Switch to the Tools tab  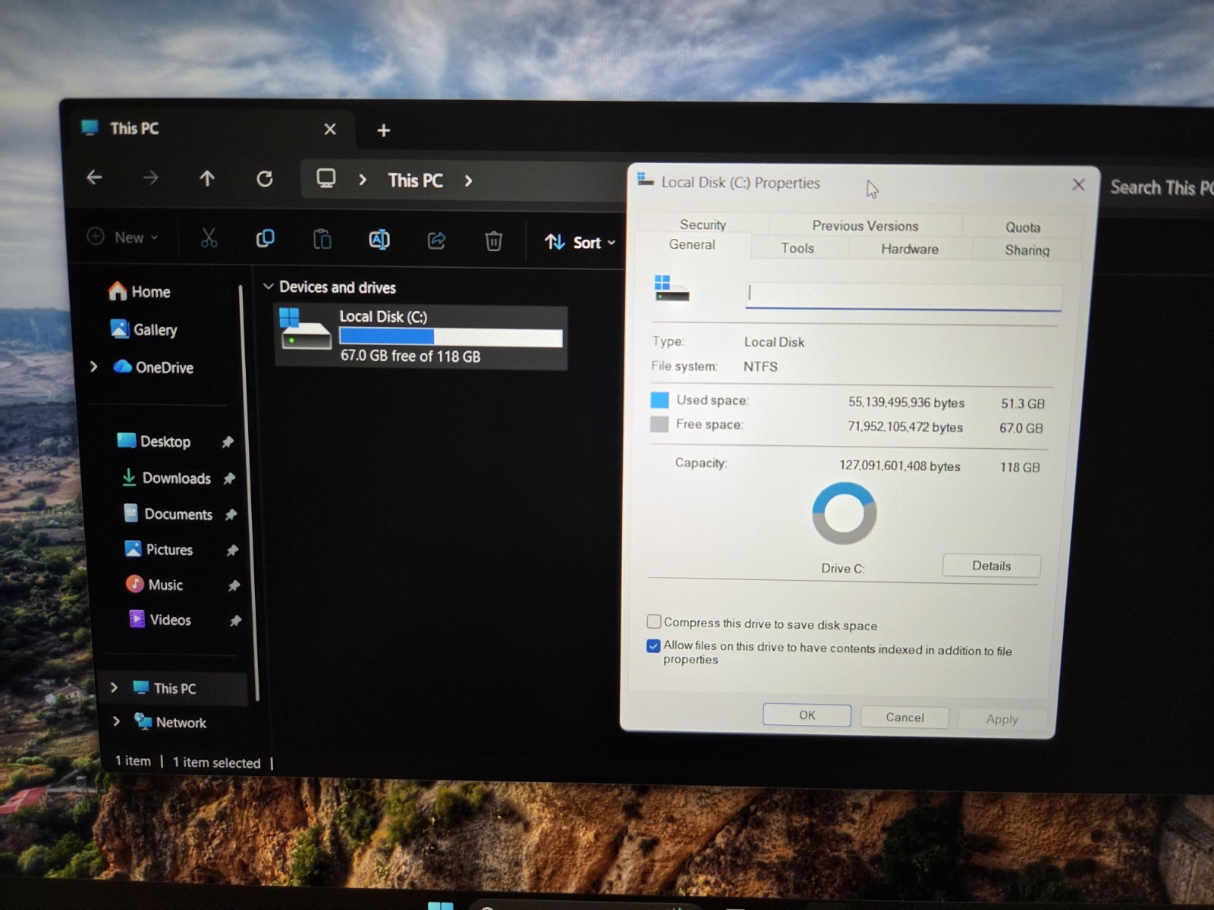click(797, 248)
